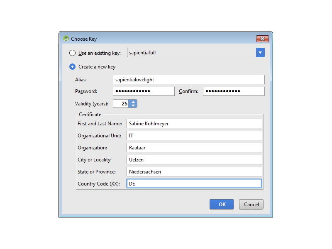The height and width of the screenshot is (249, 332).
Task: Click into the Password field
Action: 144,91
